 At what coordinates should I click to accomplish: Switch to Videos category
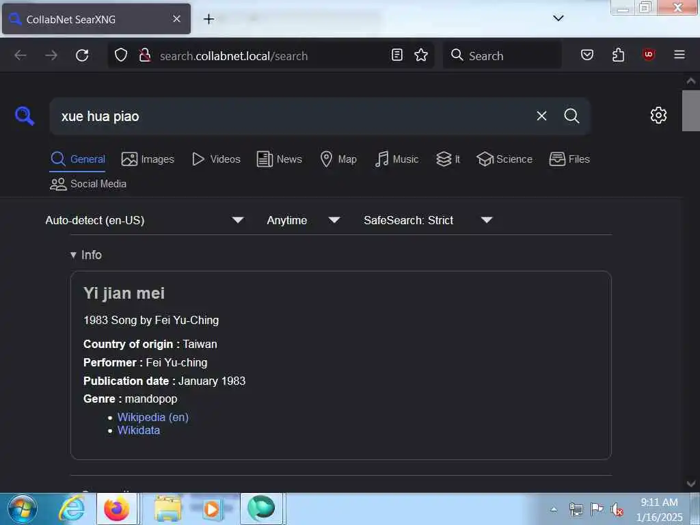[216, 159]
